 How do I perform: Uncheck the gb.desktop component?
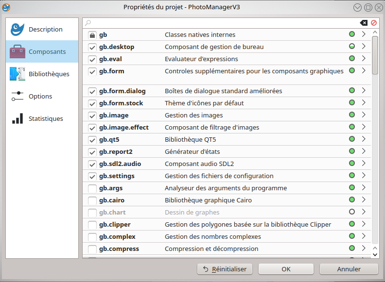coord(92,48)
